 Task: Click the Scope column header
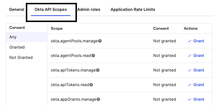point(57,28)
